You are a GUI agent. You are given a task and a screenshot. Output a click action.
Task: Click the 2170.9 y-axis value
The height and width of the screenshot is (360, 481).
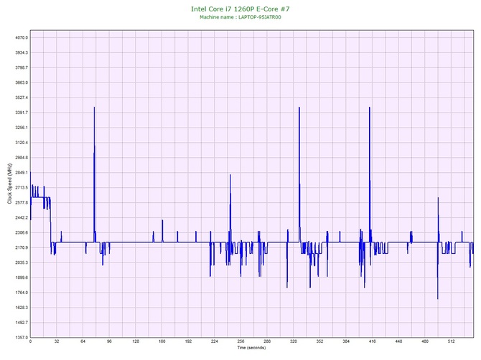tap(22, 247)
